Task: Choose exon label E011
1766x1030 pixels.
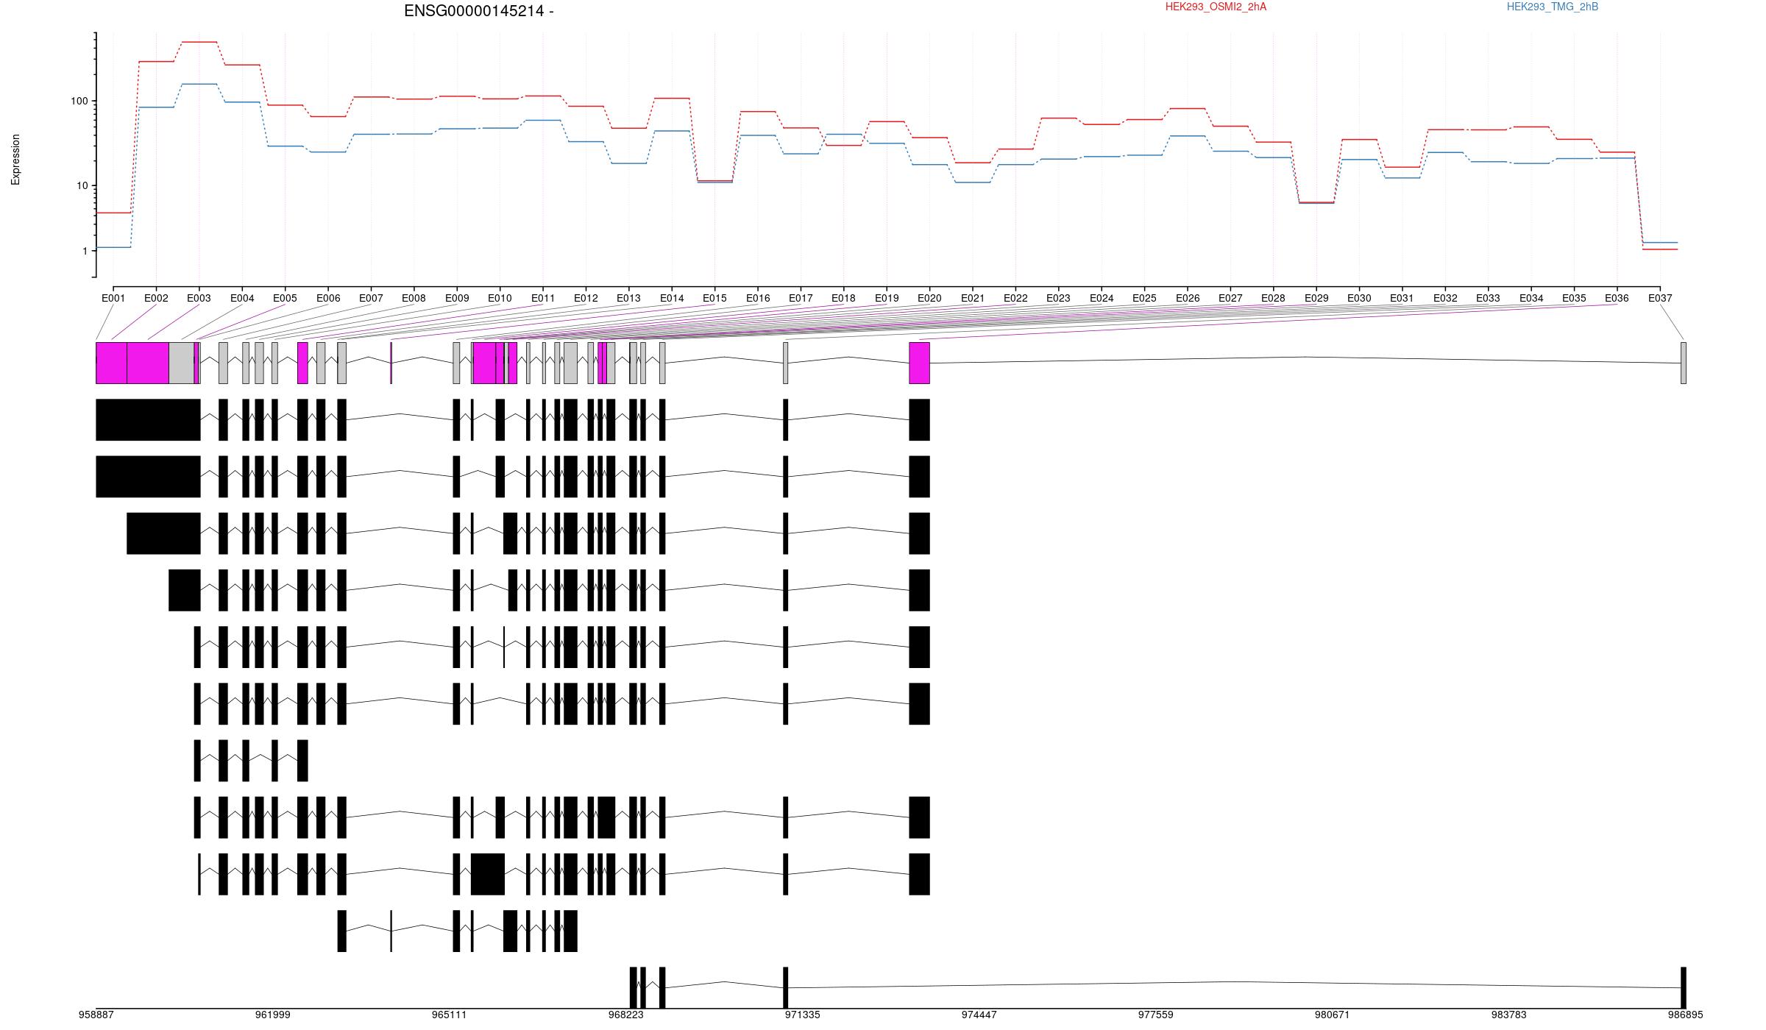Action: [543, 299]
